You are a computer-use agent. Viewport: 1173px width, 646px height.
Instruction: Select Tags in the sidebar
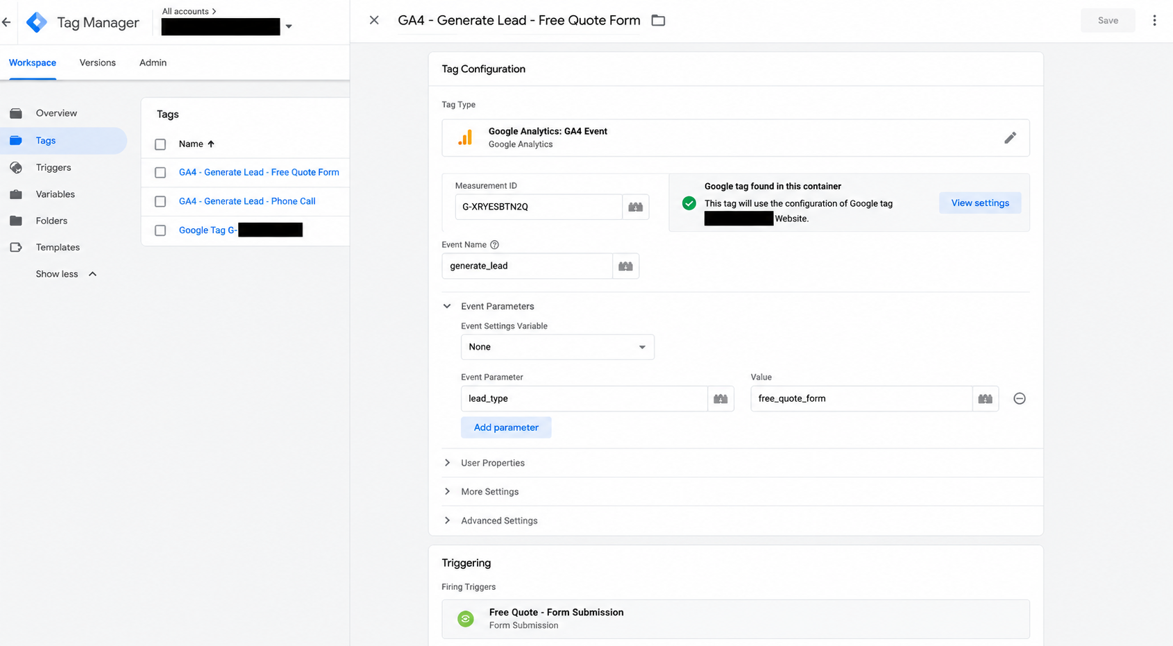(64, 140)
